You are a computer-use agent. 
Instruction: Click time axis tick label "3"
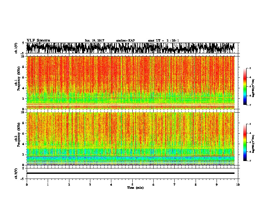coord(90,185)
